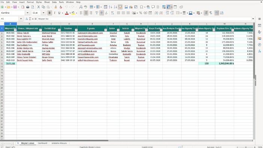
Task: Toggle align left
Action: click(81, 13)
